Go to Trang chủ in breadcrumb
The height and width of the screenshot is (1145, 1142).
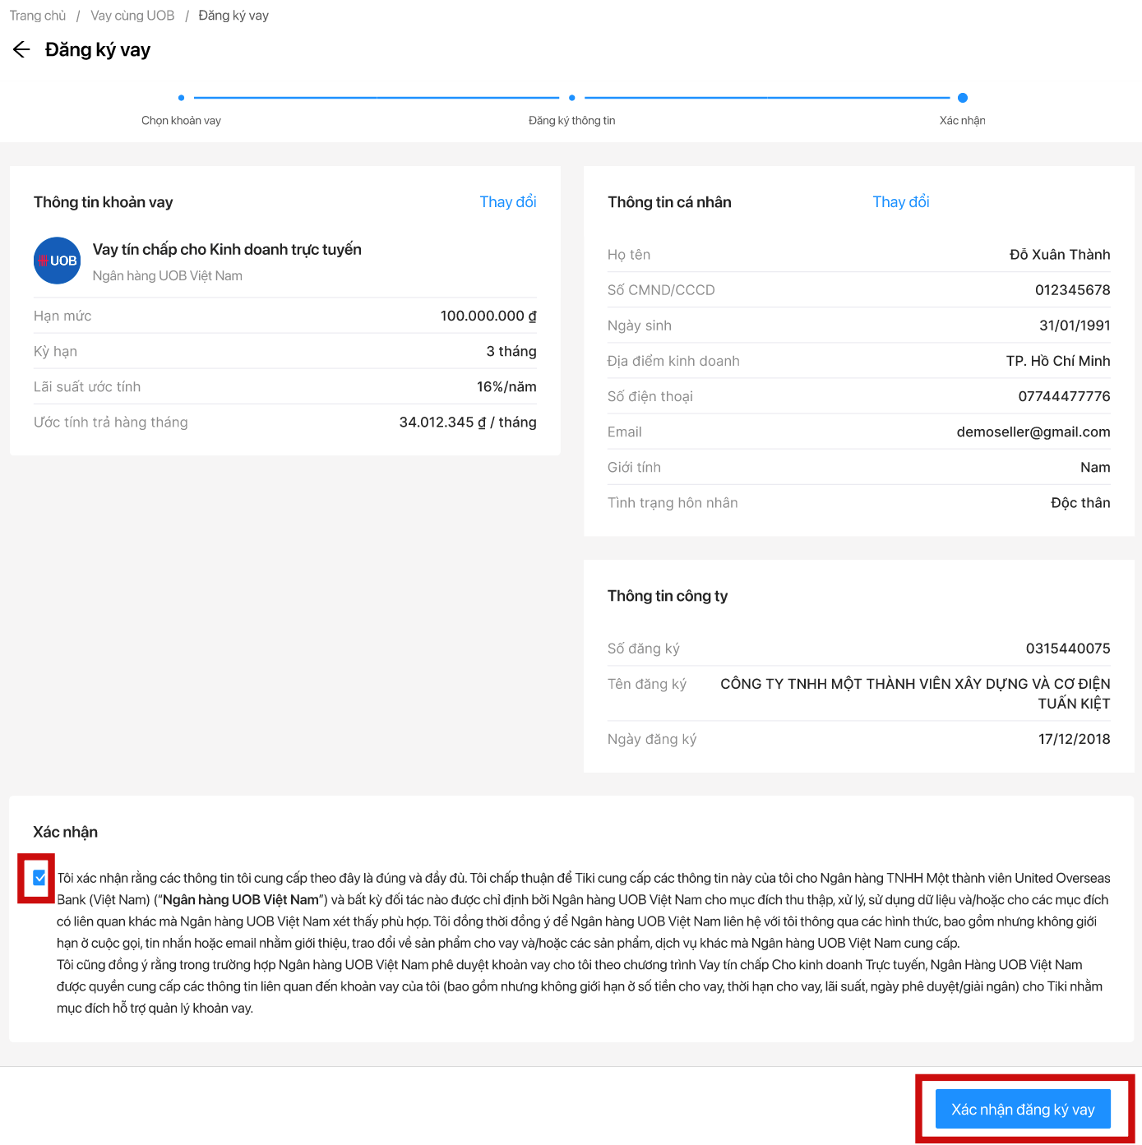pos(38,16)
